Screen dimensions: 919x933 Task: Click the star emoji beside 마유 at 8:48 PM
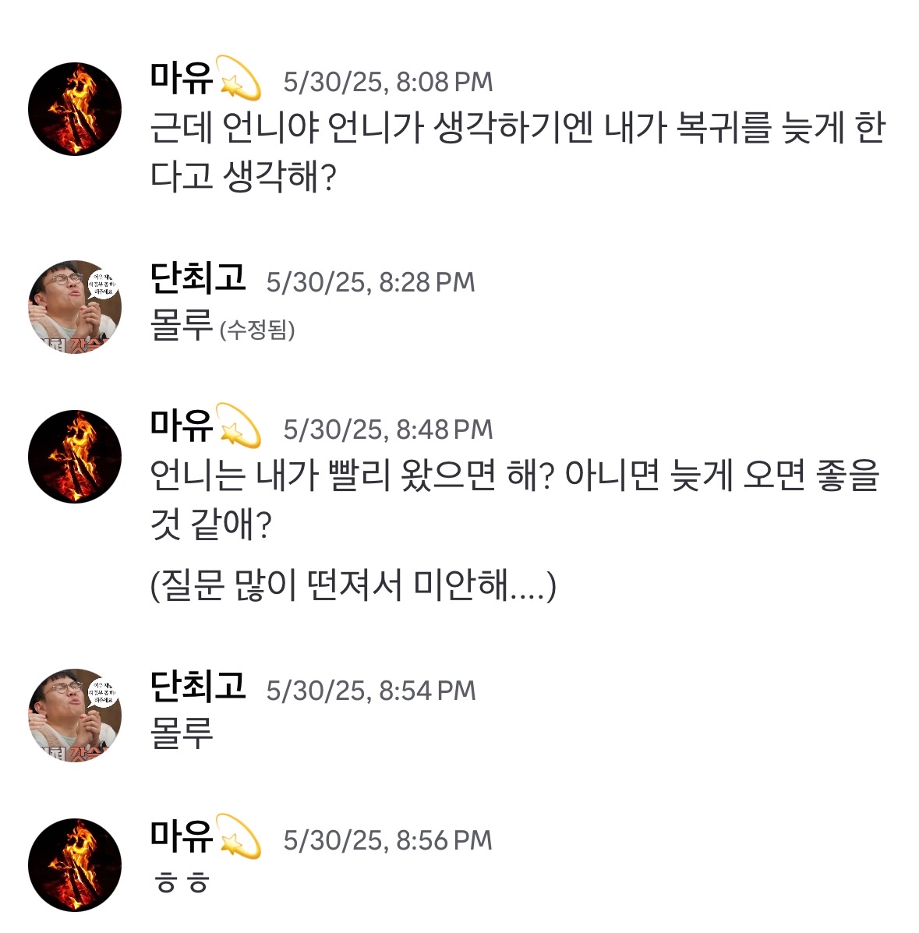240,426
